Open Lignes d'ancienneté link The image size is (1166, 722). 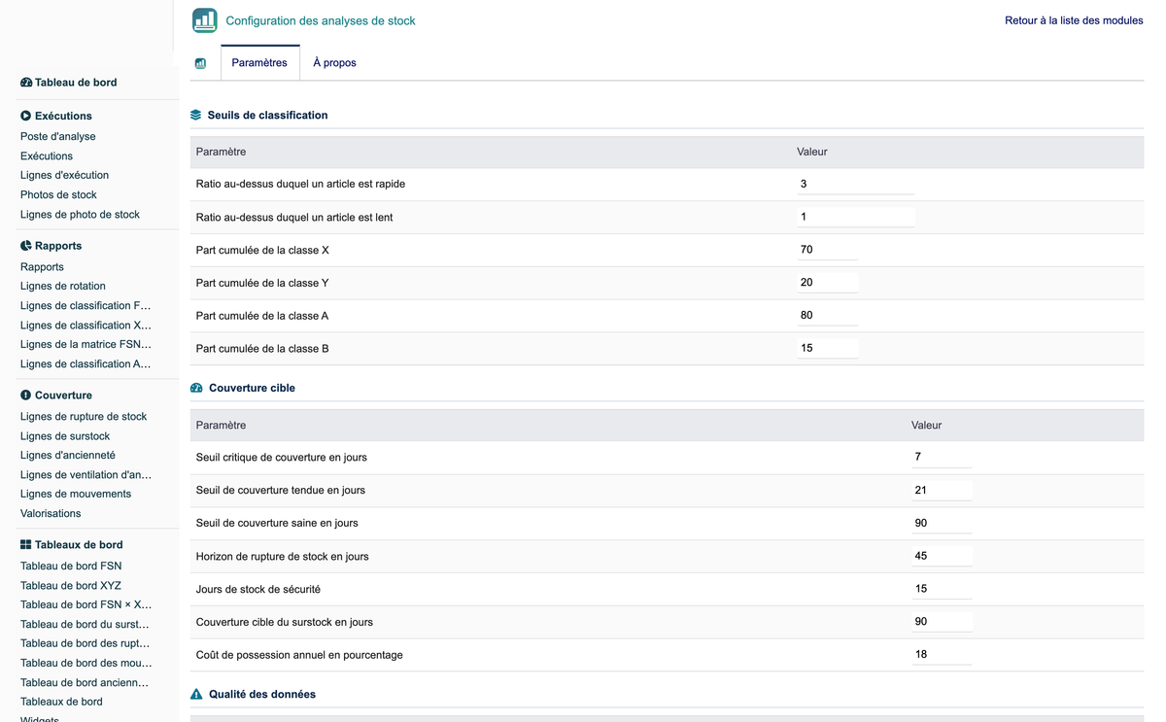68,456
